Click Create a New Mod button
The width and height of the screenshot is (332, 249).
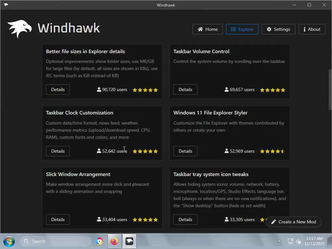294,222
